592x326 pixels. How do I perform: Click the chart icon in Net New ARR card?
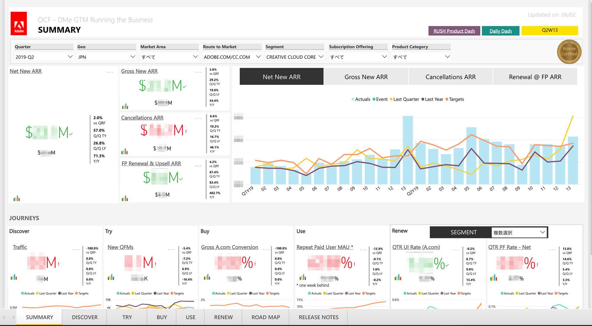click(17, 199)
